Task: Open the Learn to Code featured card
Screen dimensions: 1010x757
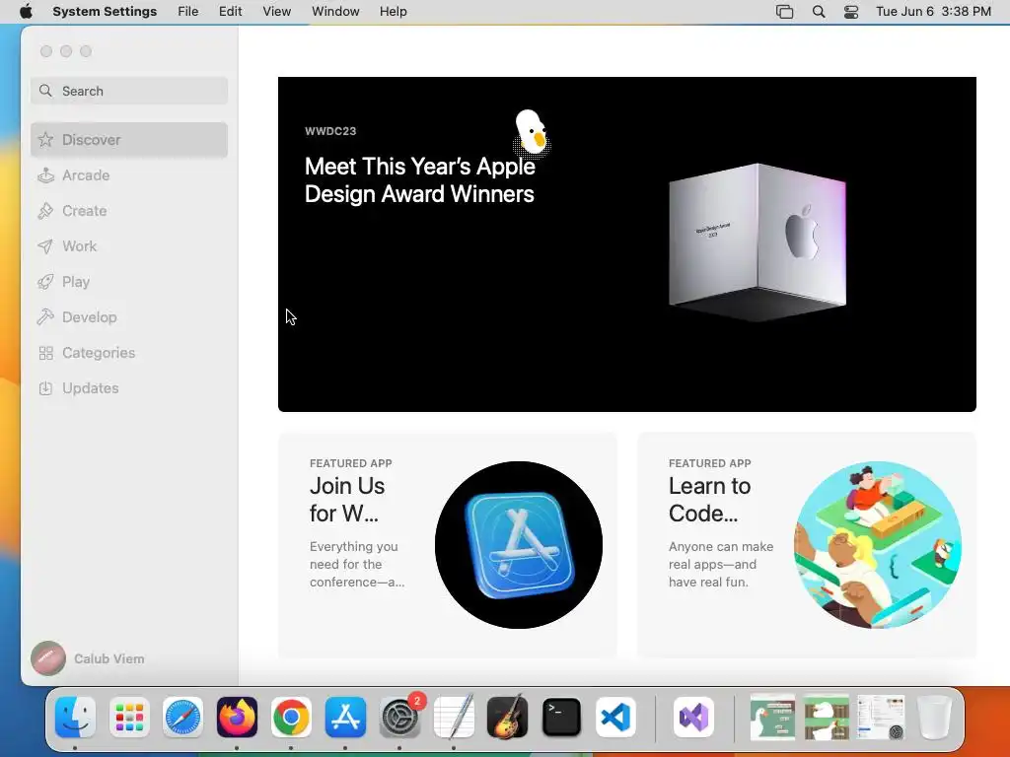Action: (807, 544)
